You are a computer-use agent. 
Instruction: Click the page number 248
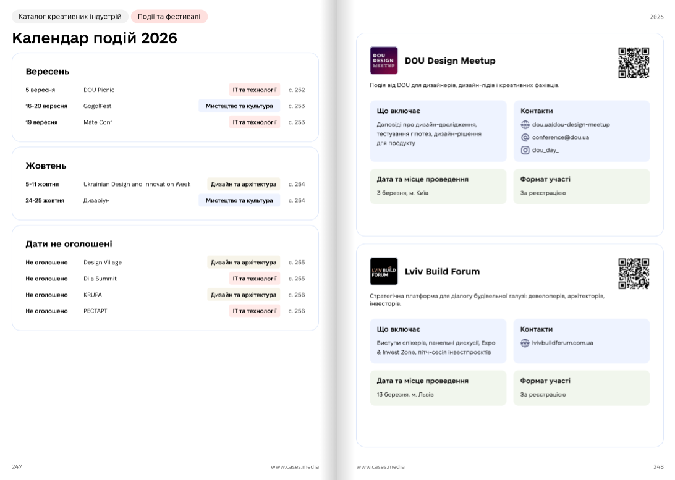click(659, 466)
